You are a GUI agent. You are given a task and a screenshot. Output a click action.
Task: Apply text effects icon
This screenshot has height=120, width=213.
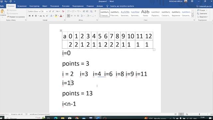51,16
